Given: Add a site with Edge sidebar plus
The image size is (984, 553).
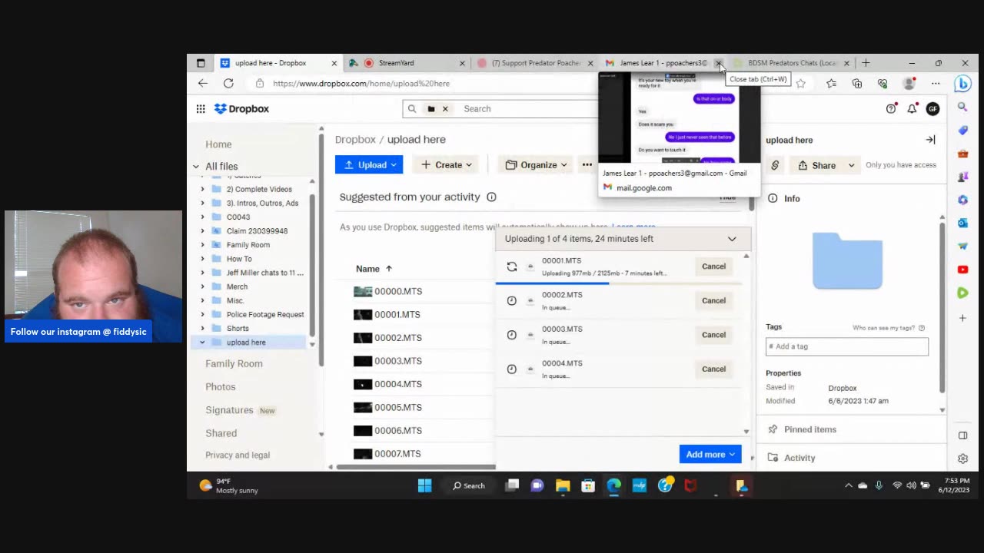Looking at the screenshot, I should coord(962,317).
